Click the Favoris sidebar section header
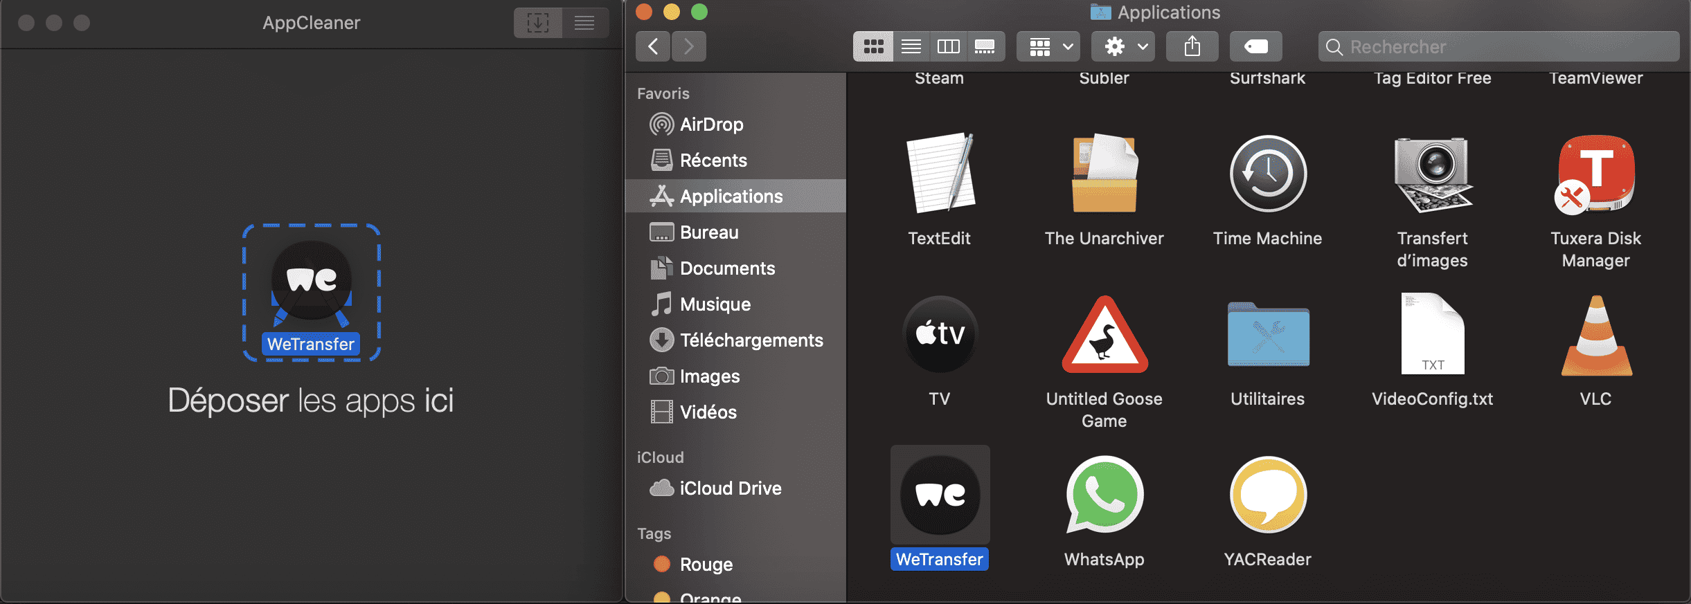Screen dimensions: 1691x604 (663, 93)
